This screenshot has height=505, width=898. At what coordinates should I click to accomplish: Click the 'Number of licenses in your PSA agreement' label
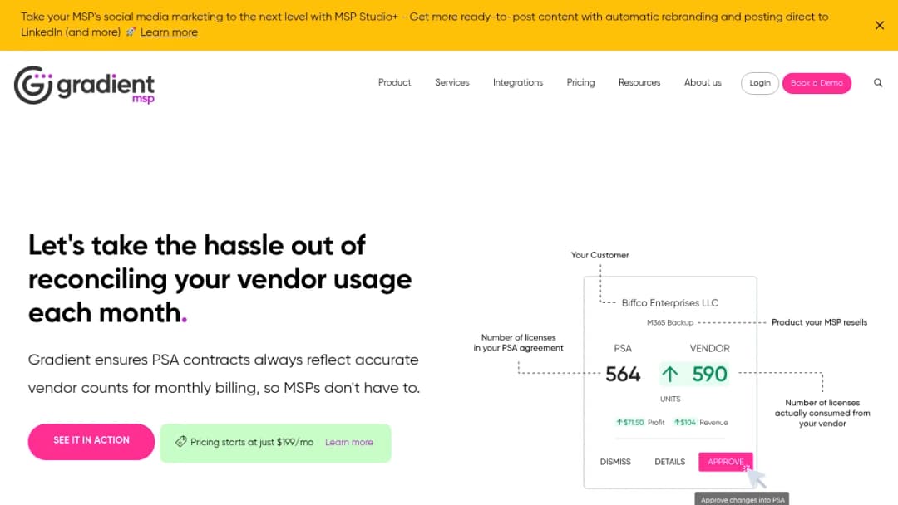[x=518, y=342]
